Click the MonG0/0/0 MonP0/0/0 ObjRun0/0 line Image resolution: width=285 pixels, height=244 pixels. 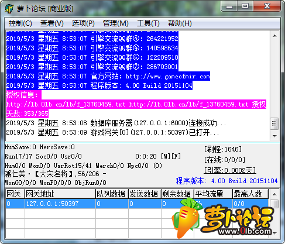56,183
